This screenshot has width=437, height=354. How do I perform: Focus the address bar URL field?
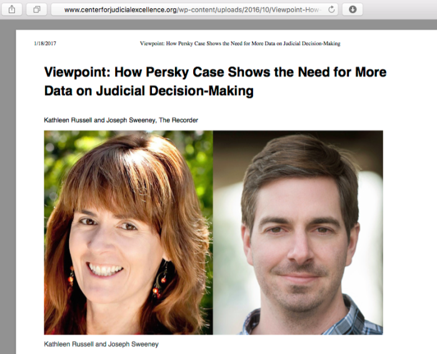pos(194,9)
